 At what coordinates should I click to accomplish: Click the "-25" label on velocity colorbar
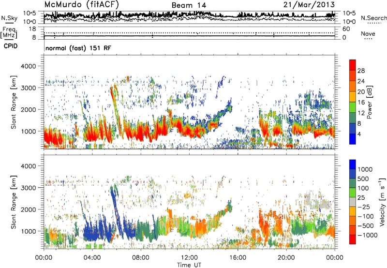coord(364,207)
